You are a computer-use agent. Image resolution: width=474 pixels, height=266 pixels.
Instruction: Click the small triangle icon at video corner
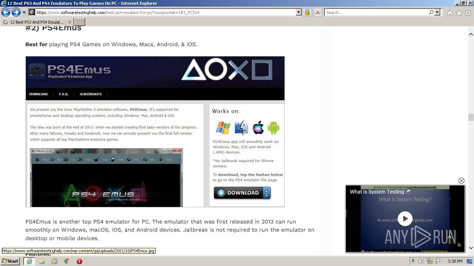click(x=459, y=245)
